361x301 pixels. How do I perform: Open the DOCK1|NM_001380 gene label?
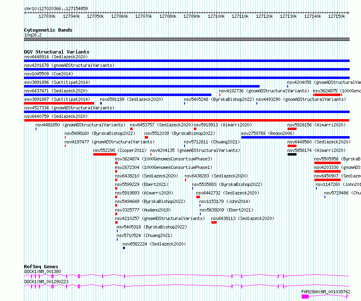(43, 271)
